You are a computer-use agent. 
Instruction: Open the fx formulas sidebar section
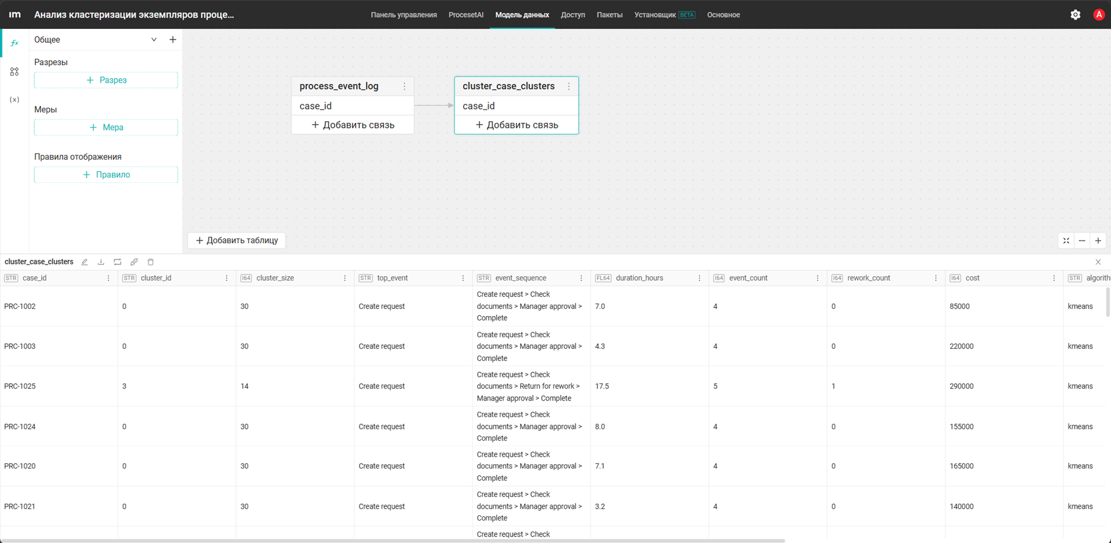[x=15, y=43]
